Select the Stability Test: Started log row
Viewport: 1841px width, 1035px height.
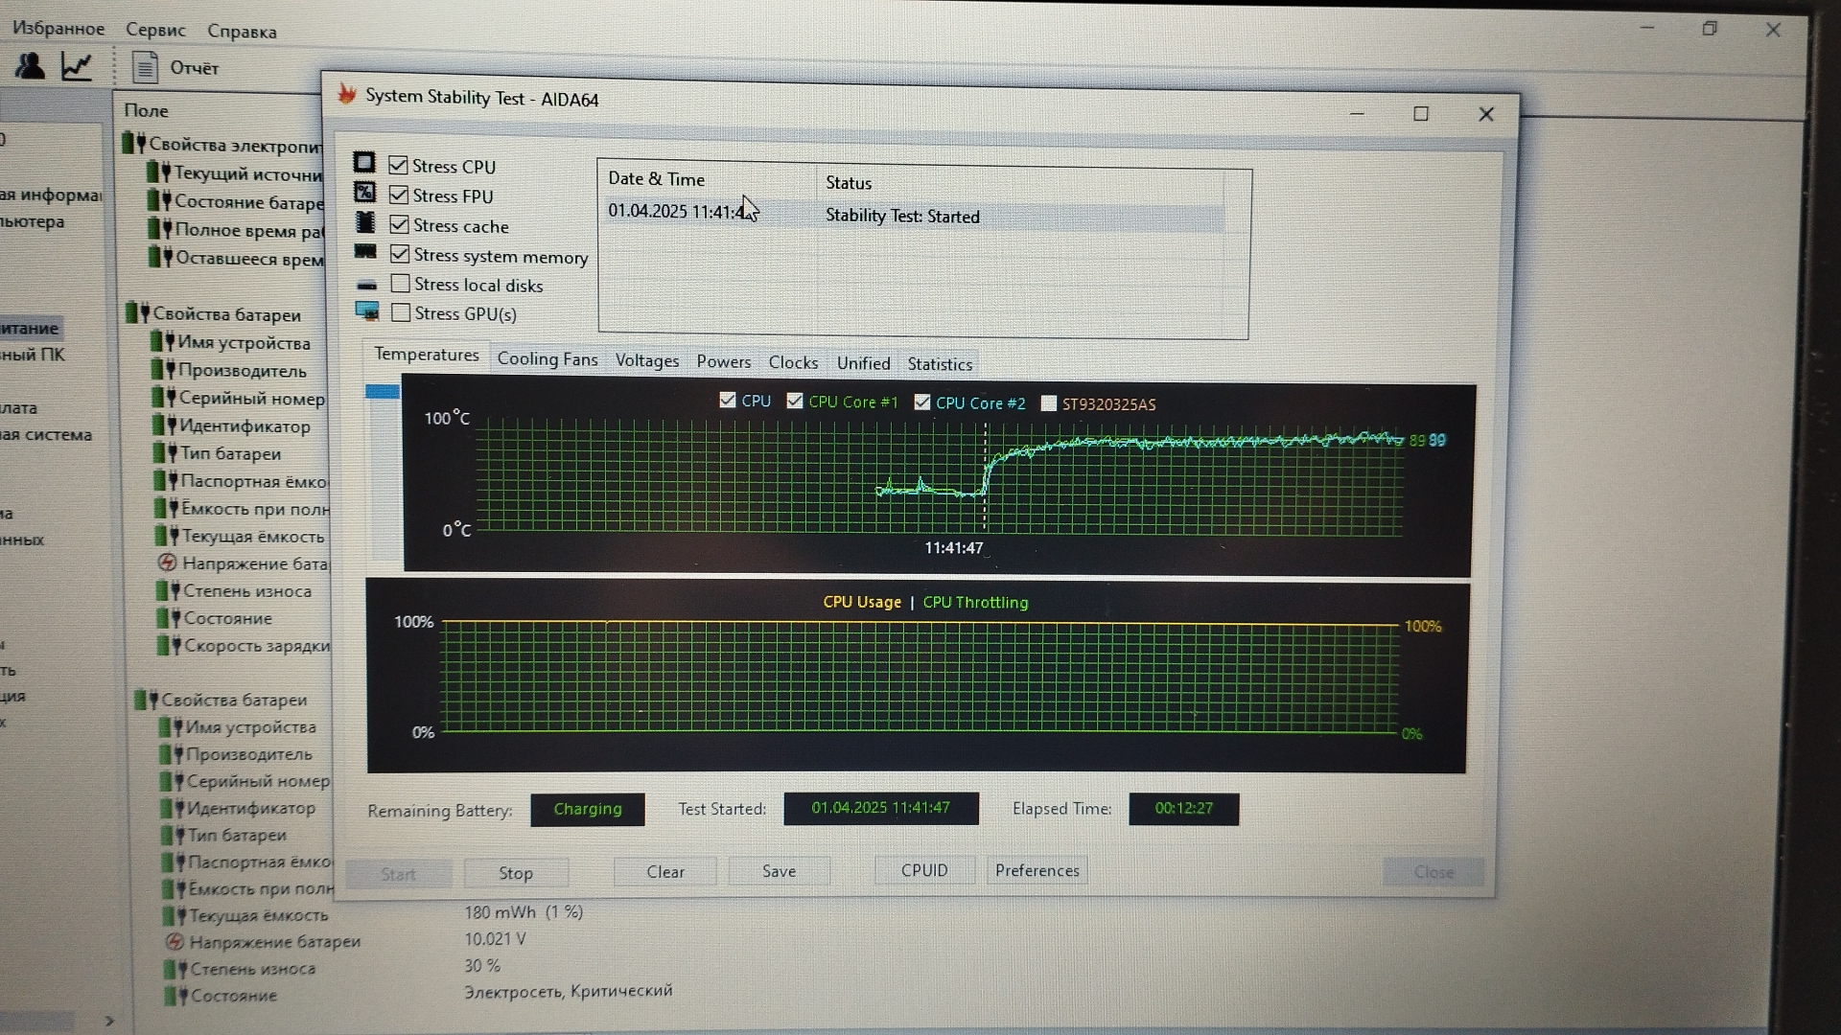point(901,217)
